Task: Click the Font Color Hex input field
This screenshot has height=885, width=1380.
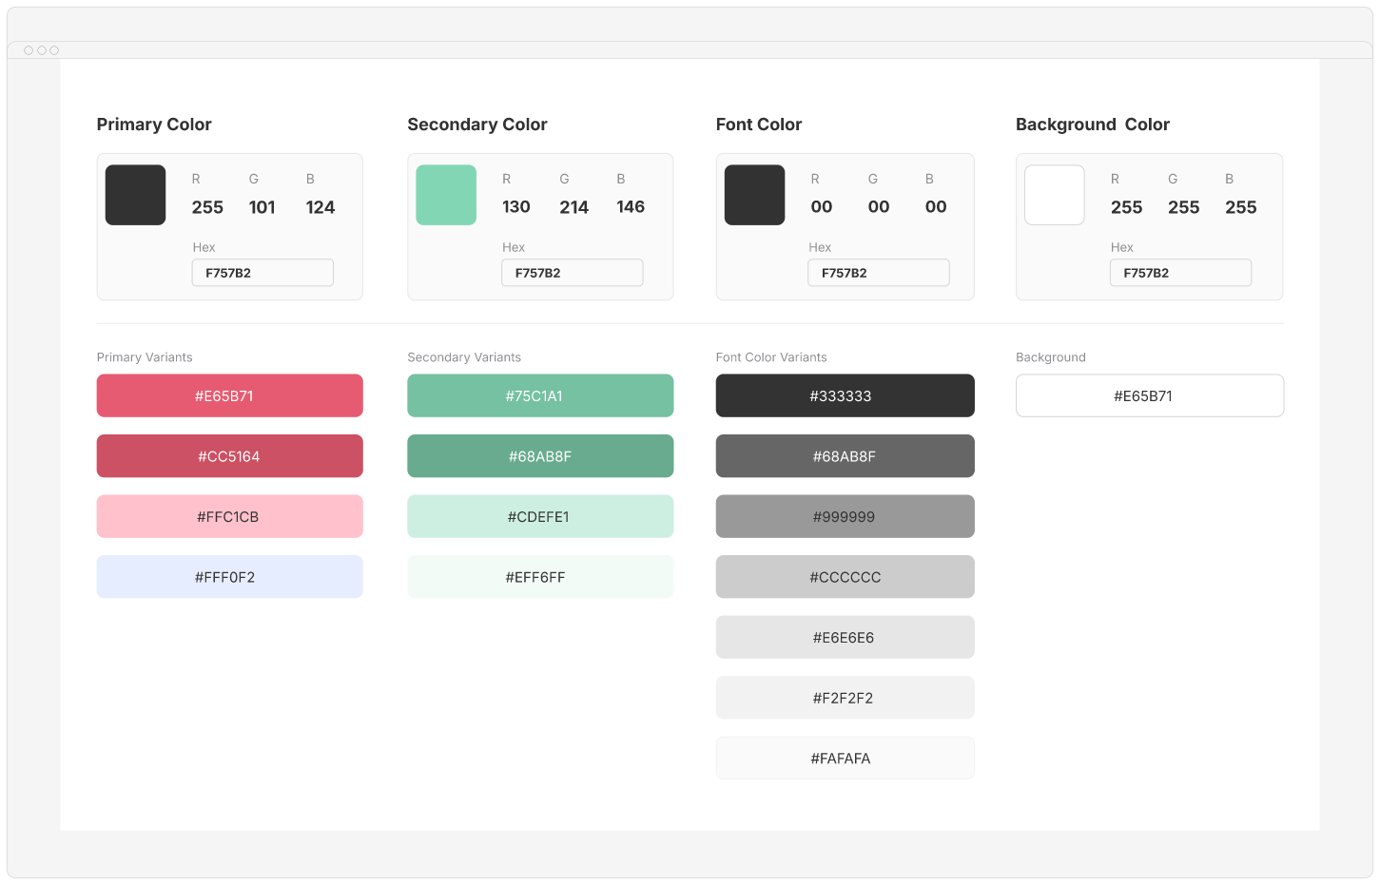Action: point(879,273)
